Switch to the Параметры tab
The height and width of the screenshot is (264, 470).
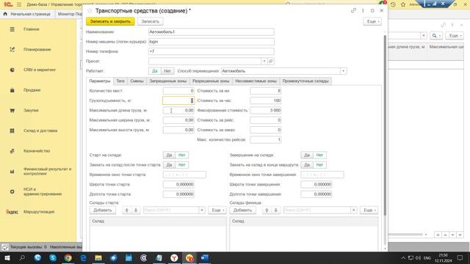[100, 81]
